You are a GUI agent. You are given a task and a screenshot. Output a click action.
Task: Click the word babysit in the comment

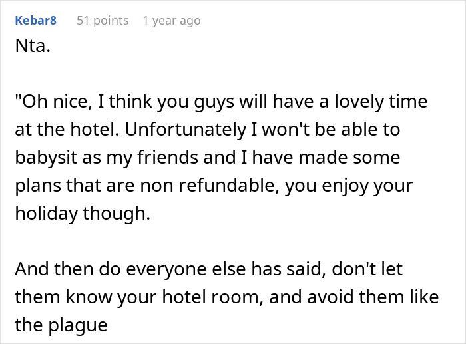coord(46,158)
